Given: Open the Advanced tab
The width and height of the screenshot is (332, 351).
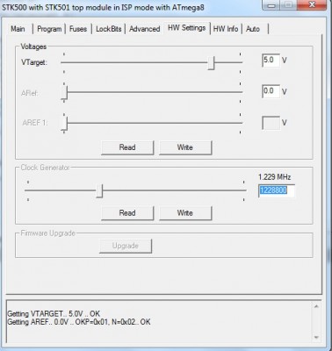Looking at the screenshot, I should pos(145,29).
